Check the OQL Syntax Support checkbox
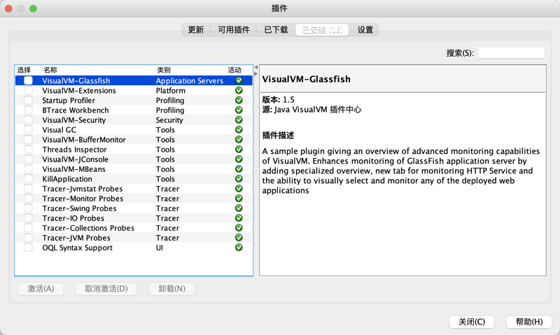Screen dimensions: 560x335 [28, 248]
